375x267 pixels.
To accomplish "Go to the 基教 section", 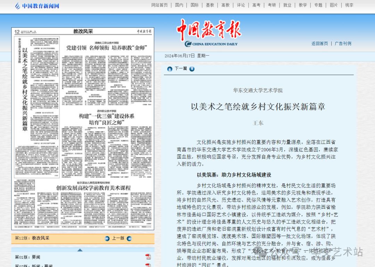I will click(x=210, y=5).
